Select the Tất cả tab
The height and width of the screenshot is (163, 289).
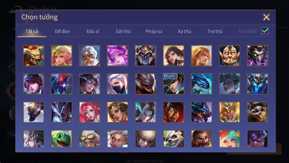coord(32,31)
